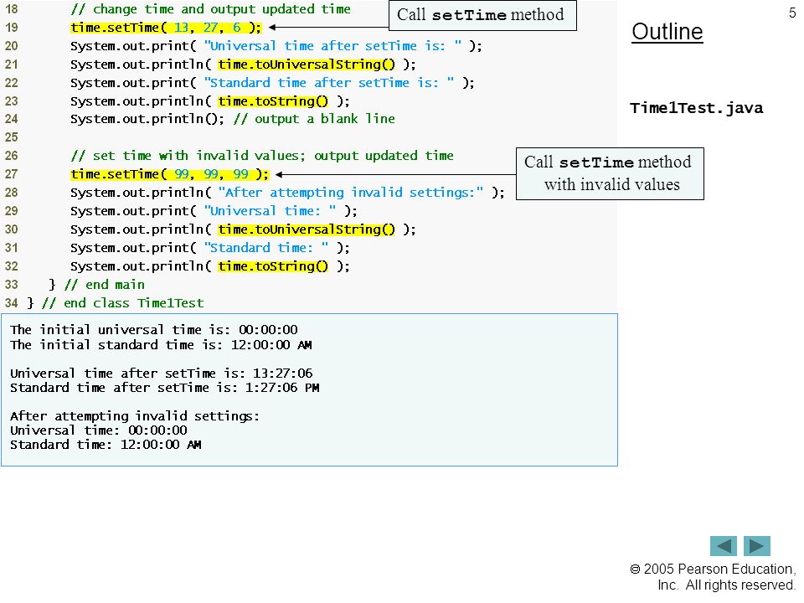Click time.toString() on line 32

click(273, 266)
